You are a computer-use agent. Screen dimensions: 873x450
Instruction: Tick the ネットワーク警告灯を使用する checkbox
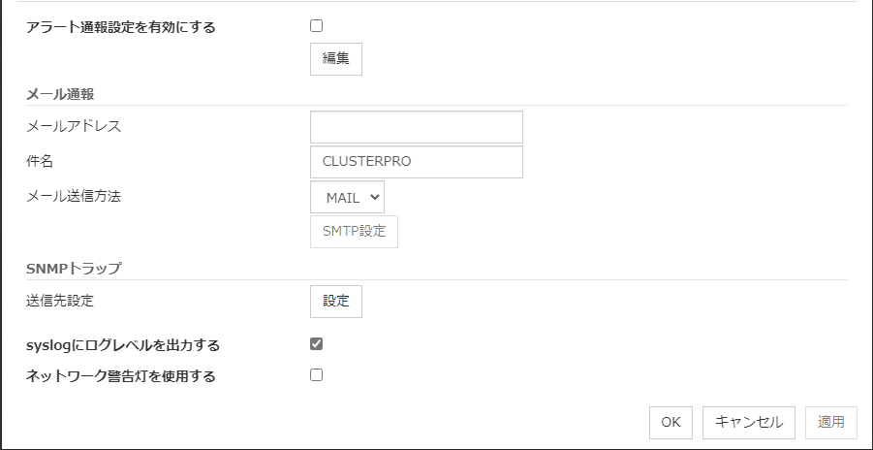[x=316, y=375]
